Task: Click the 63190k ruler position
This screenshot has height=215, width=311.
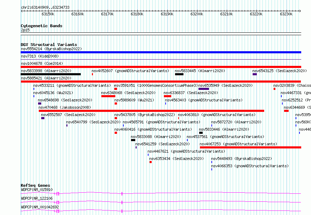Action: click(x=167, y=14)
